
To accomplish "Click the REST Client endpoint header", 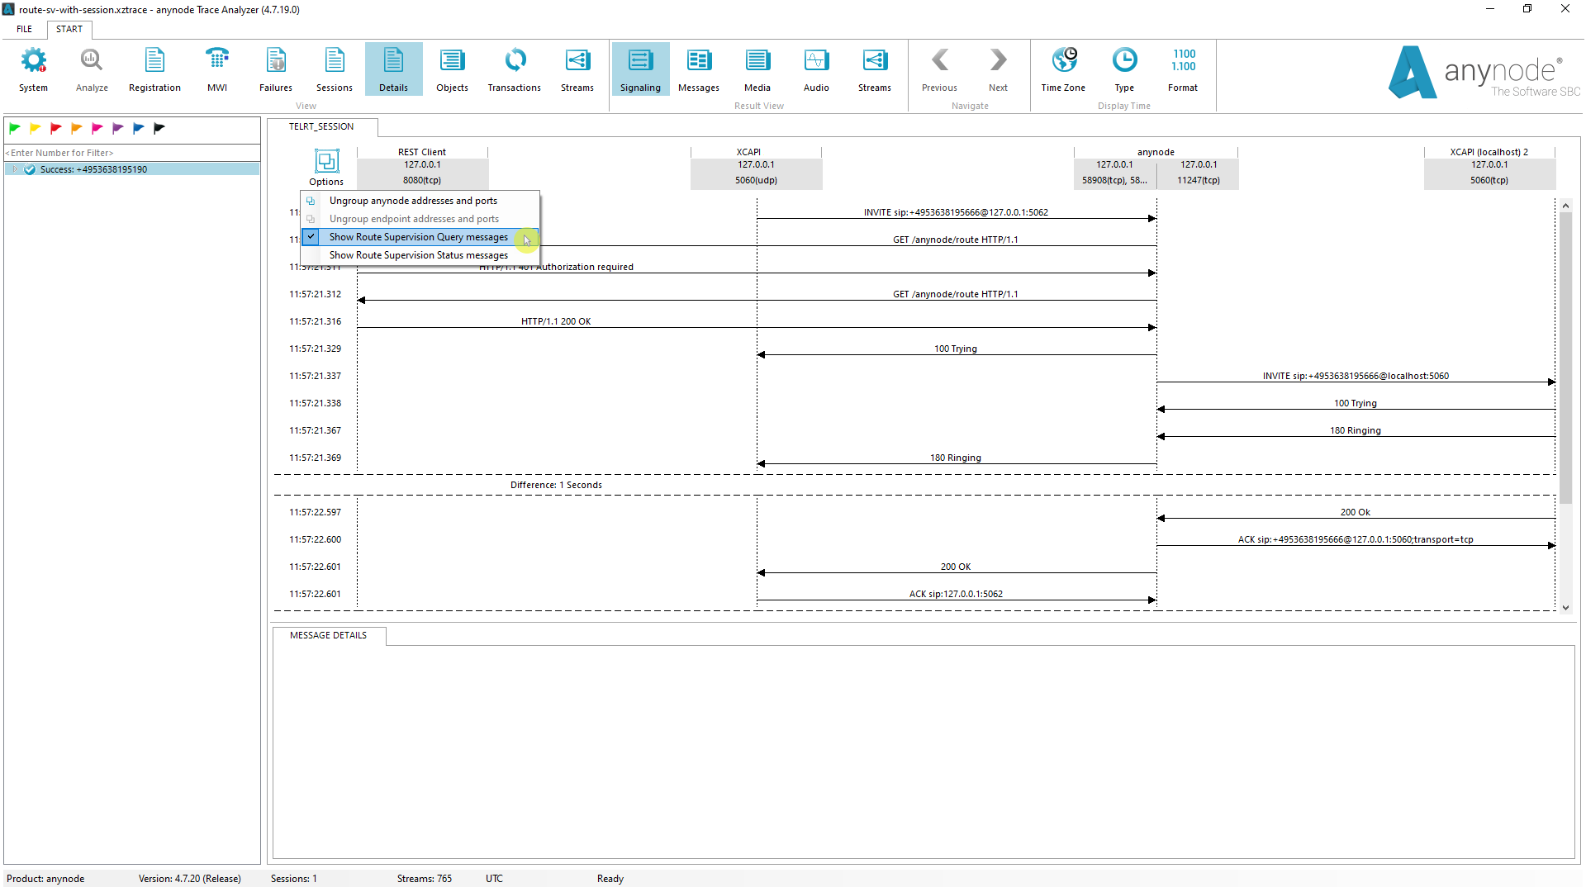I will (x=422, y=168).
